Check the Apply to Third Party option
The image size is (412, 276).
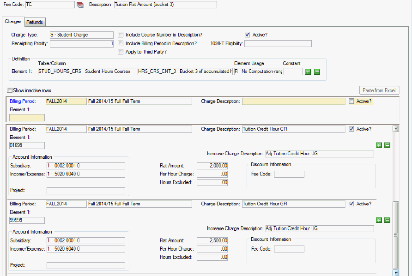[121, 52]
